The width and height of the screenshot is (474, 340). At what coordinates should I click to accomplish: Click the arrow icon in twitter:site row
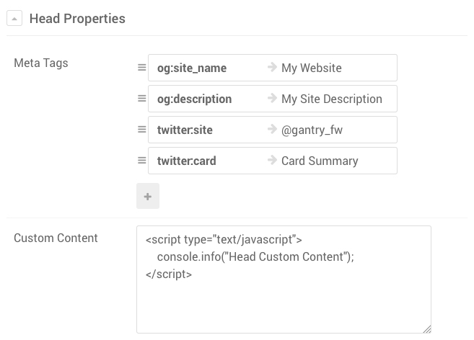(x=272, y=130)
